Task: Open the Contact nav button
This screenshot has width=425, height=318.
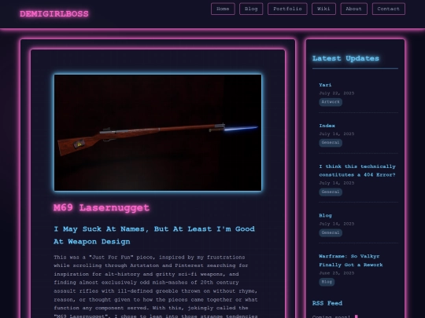Action: point(389,9)
